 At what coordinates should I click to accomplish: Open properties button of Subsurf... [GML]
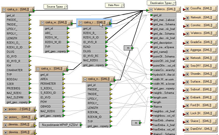pyautogui.click(x=214, y=90)
